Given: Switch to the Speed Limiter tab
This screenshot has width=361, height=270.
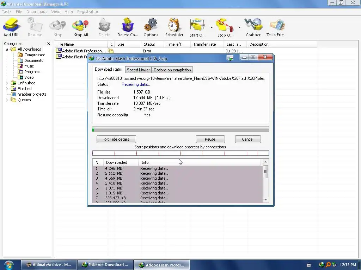Looking at the screenshot, I should coord(138,70).
